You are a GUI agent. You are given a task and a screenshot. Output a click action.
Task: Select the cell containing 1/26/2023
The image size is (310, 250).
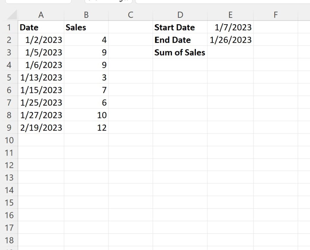click(231, 40)
